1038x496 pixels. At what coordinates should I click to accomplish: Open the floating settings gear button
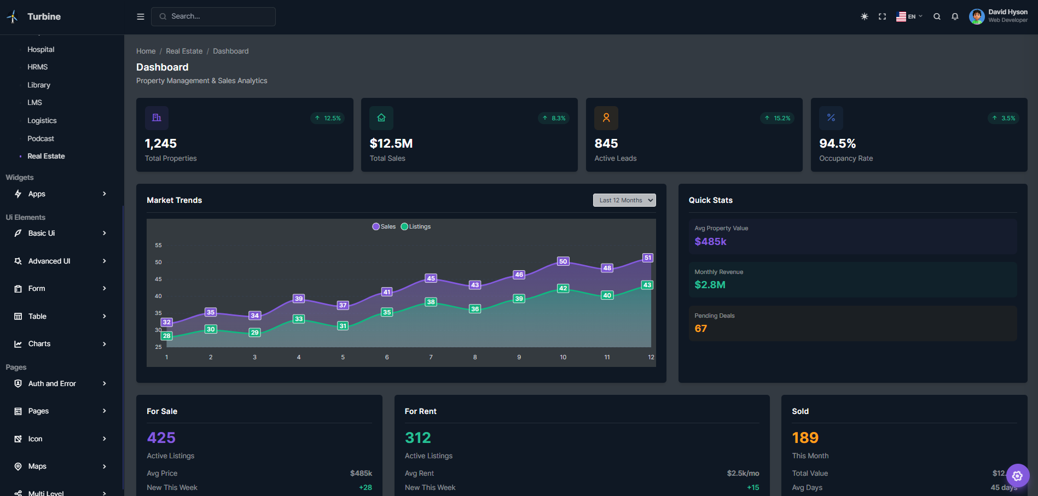tap(1018, 476)
